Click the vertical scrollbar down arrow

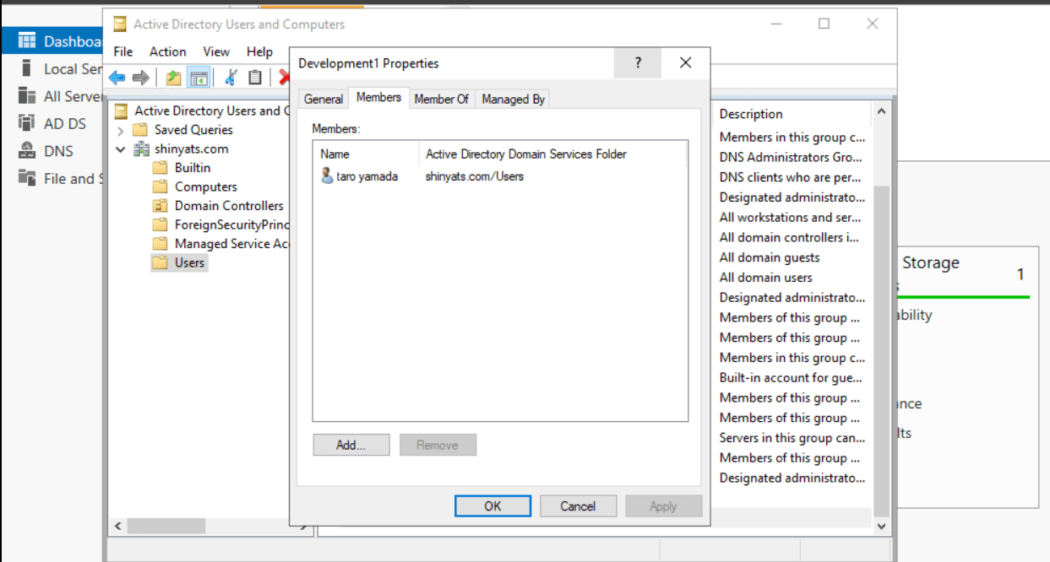coord(881,527)
